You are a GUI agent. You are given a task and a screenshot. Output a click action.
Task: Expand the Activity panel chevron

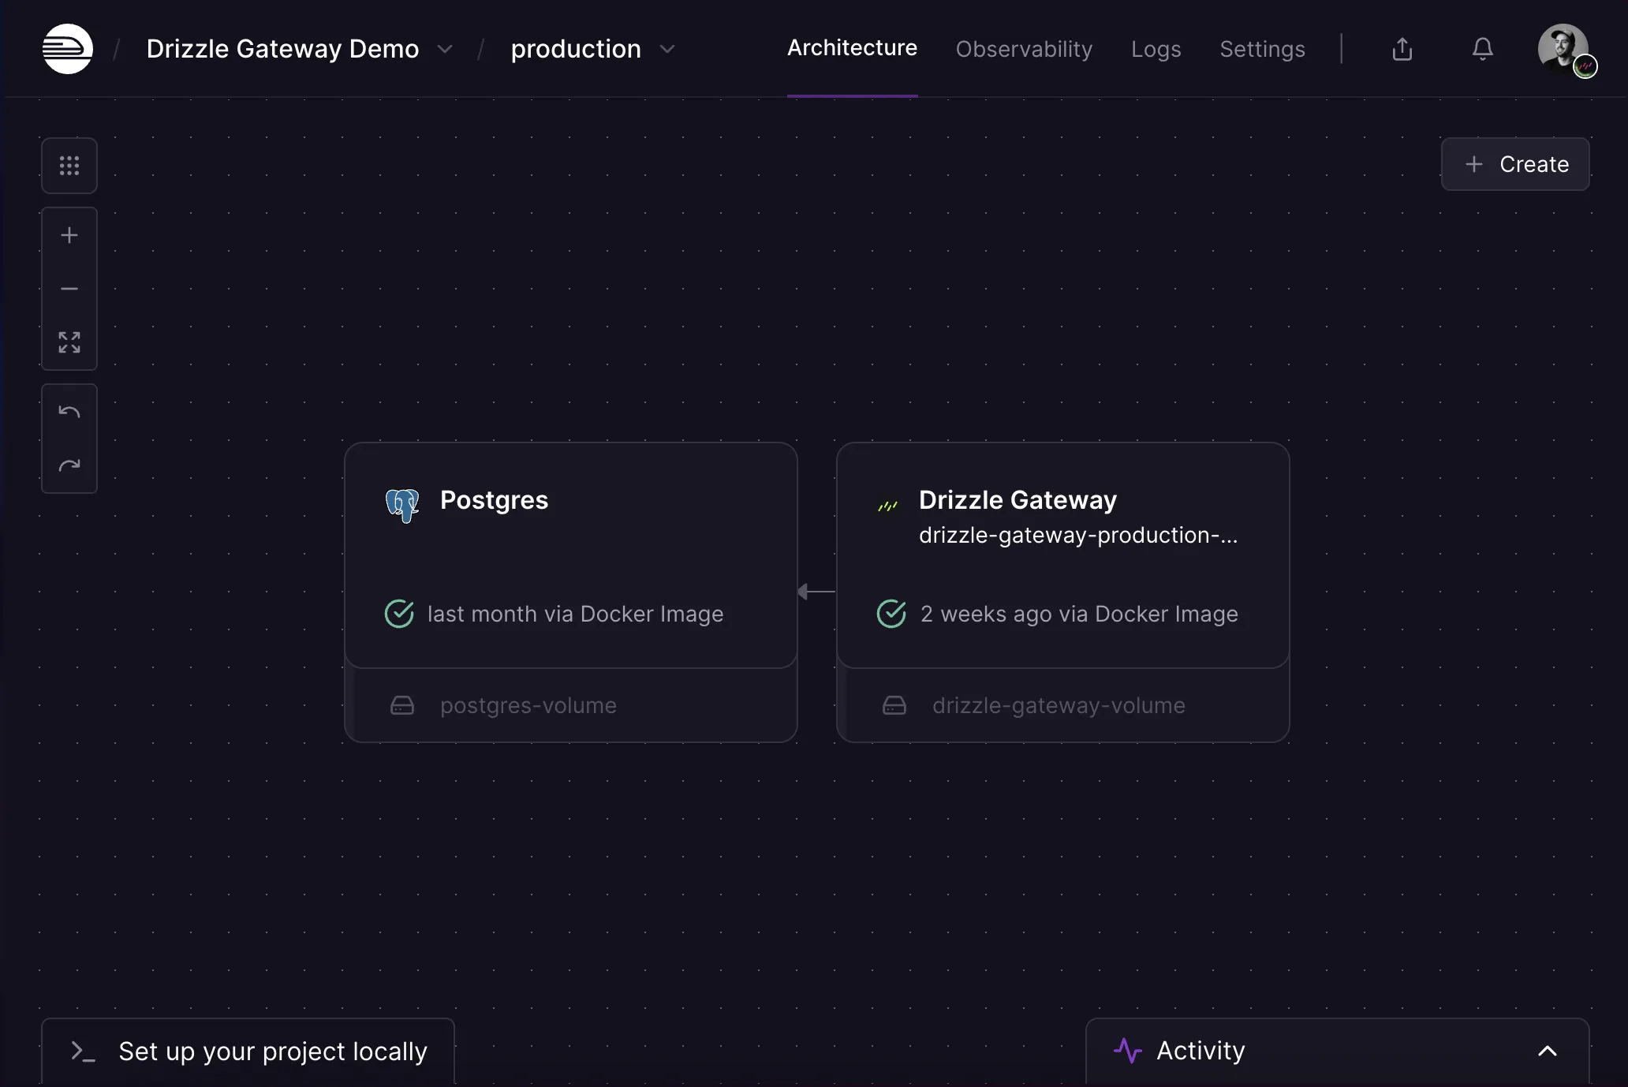point(1548,1051)
